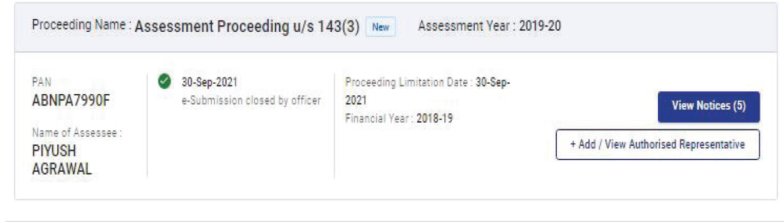784x222 pixels.
Task: Click the 2019-20 assessment year value
Action: [x=540, y=26]
